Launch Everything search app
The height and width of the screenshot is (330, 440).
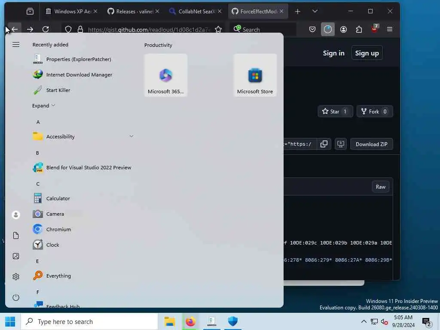point(52,275)
